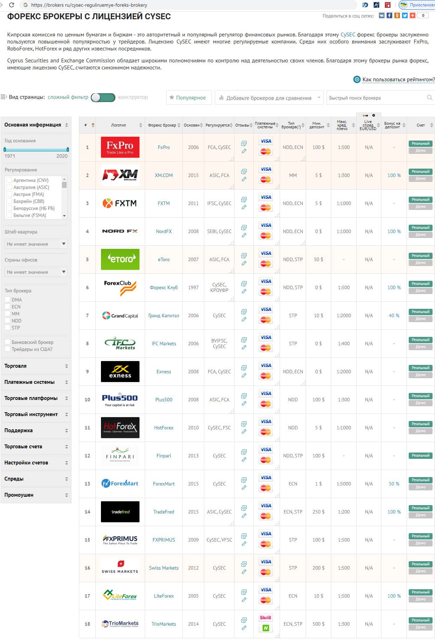Click FXTM write review pencil icon
This screenshot has width=435, height=639.
(x=244, y=207)
